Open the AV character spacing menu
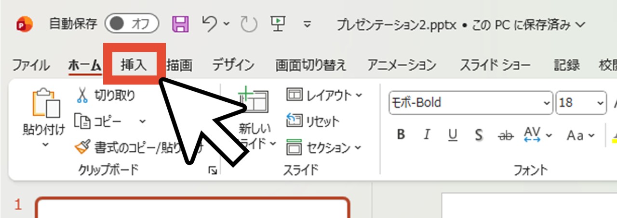 (538, 135)
